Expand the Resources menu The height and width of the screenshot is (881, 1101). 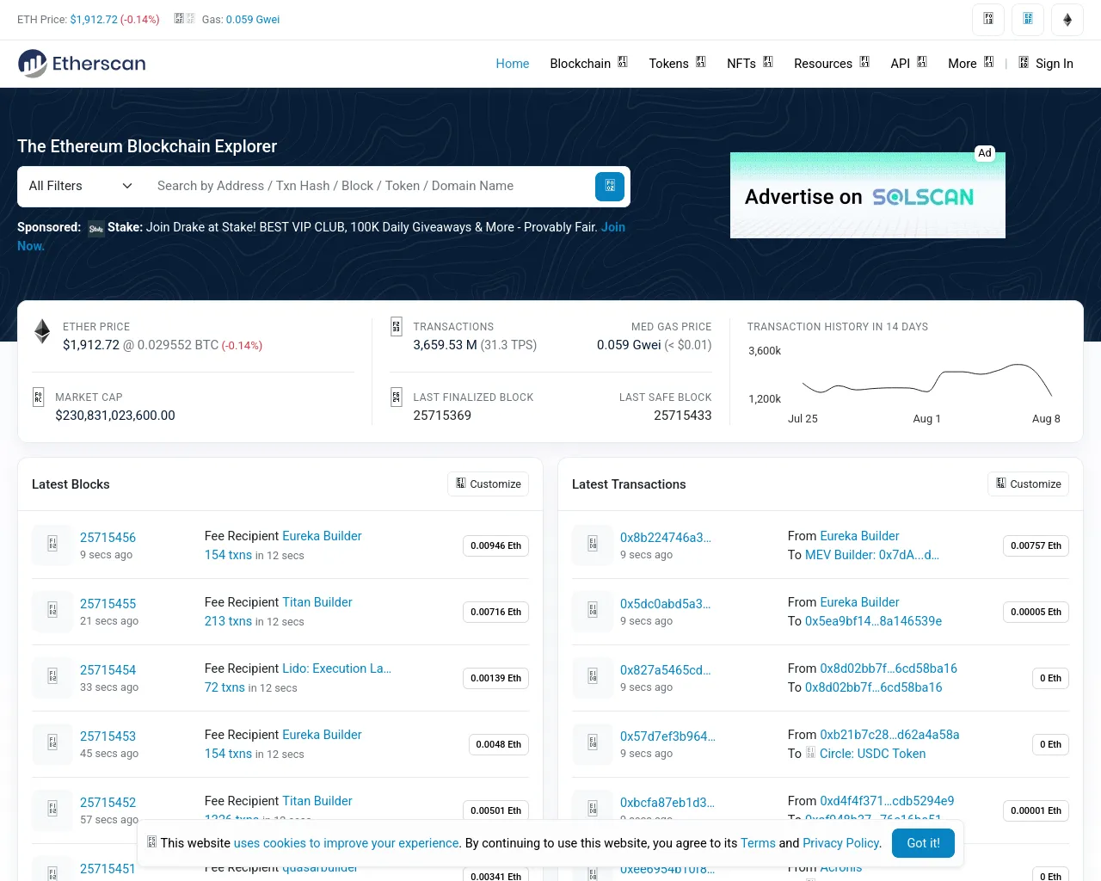(832, 64)
